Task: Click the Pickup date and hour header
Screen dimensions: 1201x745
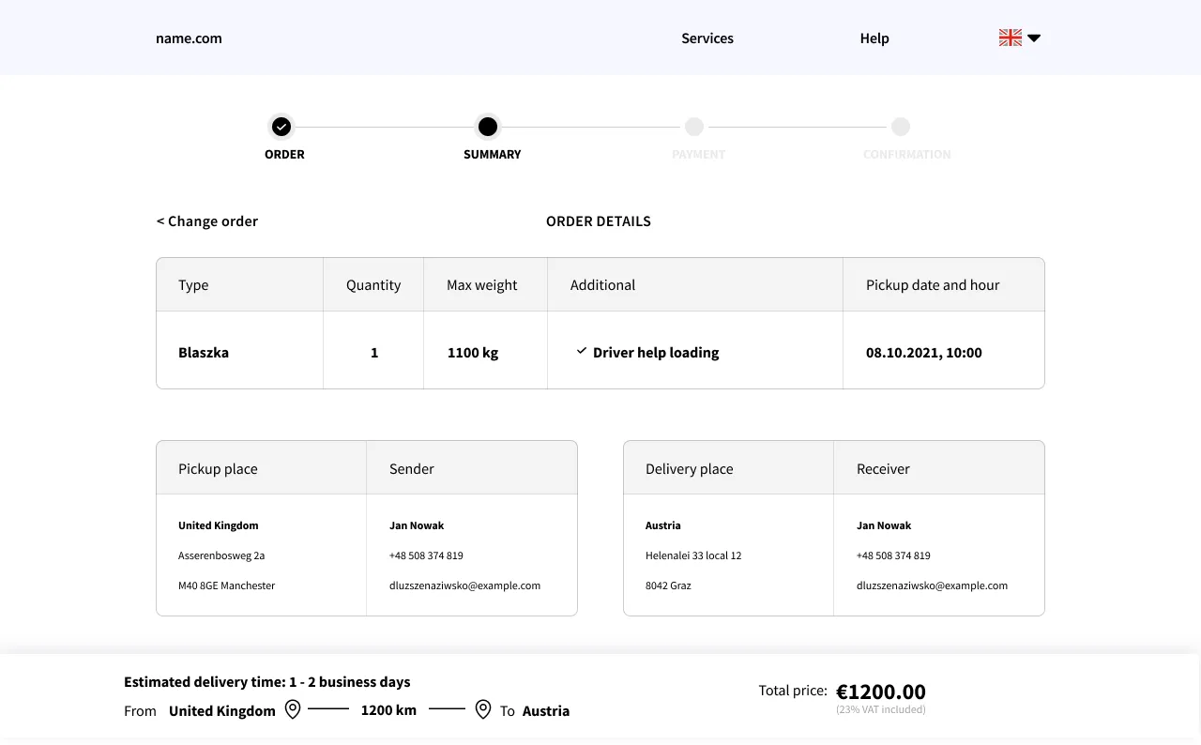Action: click(x=933, y=285)
